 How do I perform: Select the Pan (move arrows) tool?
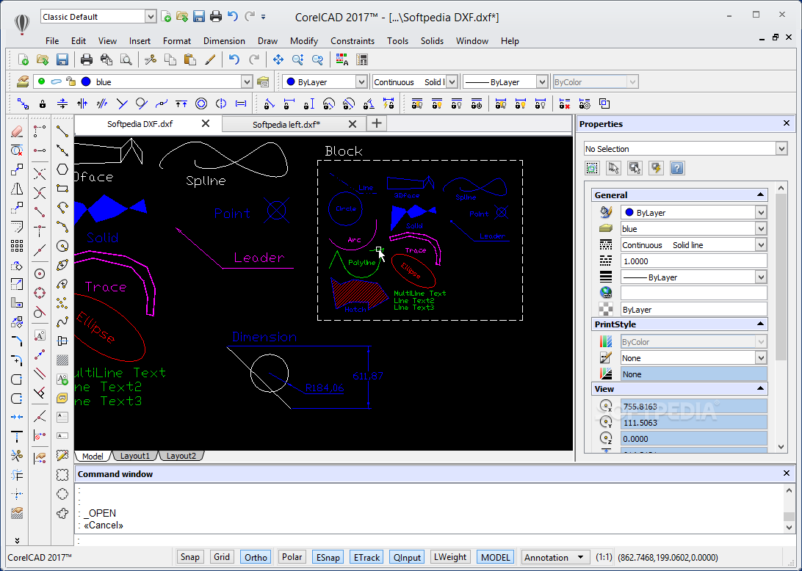pos(278,59)
